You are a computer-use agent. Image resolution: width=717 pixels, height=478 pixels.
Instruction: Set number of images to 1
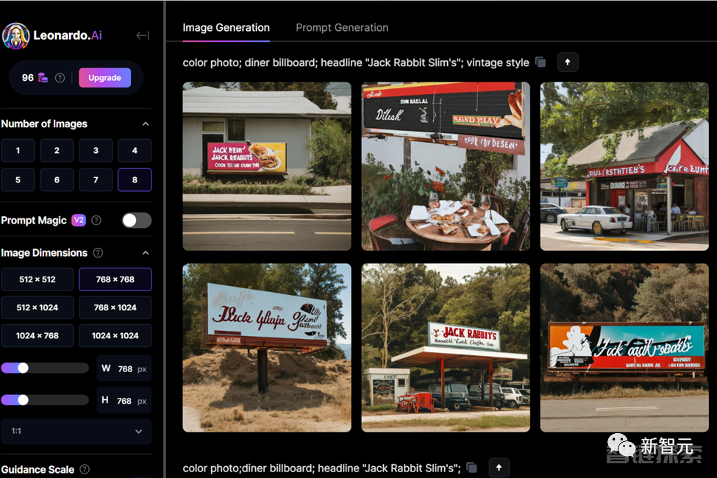click(18, 151)
